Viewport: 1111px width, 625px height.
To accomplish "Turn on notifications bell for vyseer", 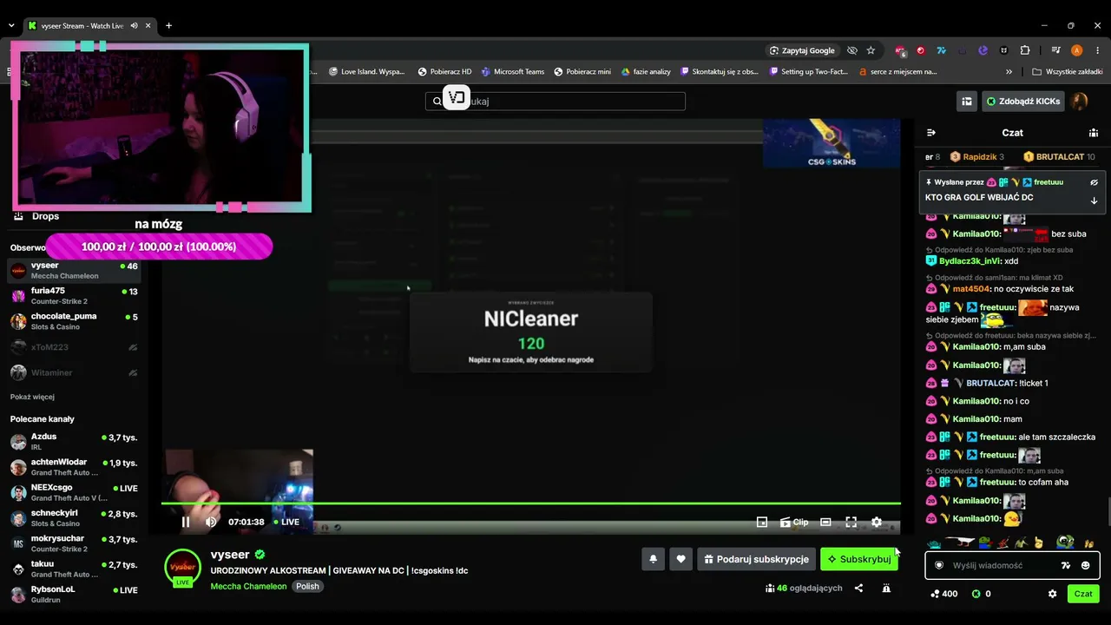I will click(654, 559).
